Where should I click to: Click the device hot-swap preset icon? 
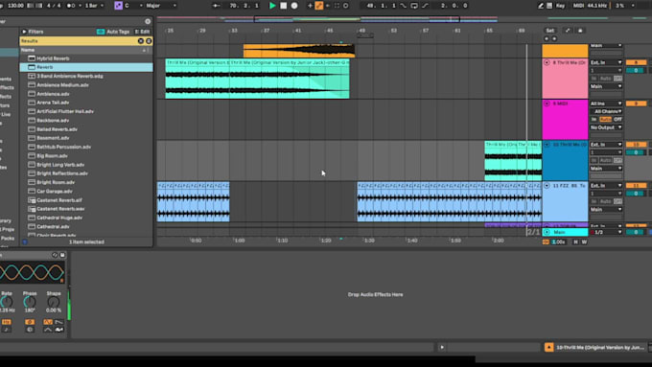tap(55, 255)
